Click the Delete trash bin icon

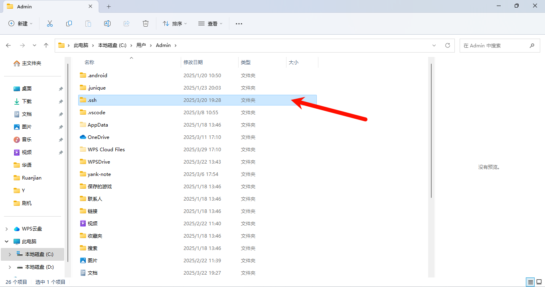(x=146, y=23)
